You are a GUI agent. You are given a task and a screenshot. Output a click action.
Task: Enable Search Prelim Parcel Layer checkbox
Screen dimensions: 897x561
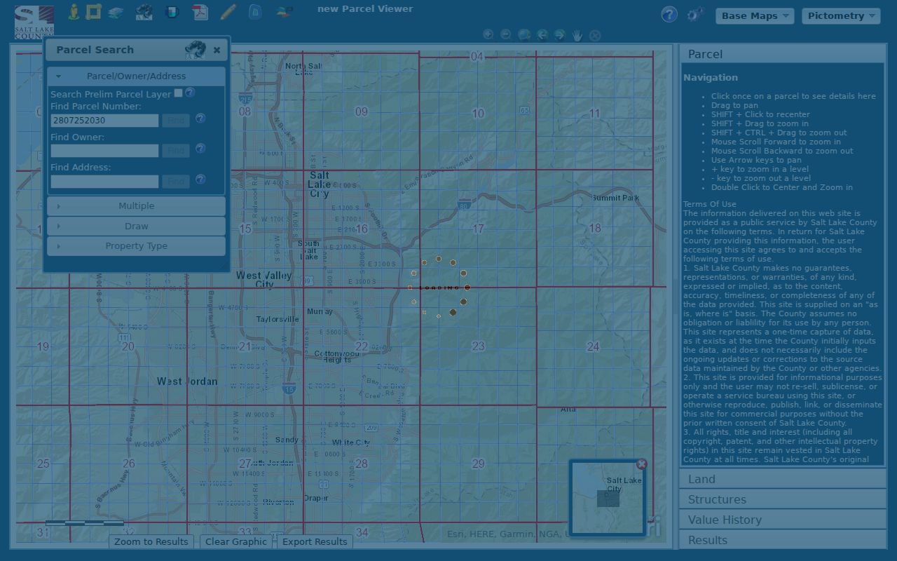(179, 93)
